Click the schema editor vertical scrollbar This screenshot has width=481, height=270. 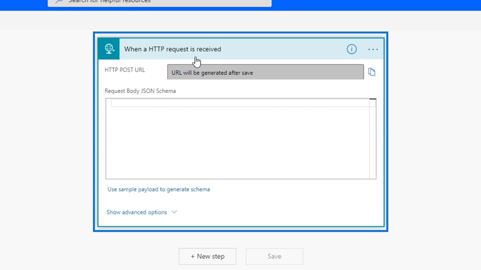click(x=373, y=139)
